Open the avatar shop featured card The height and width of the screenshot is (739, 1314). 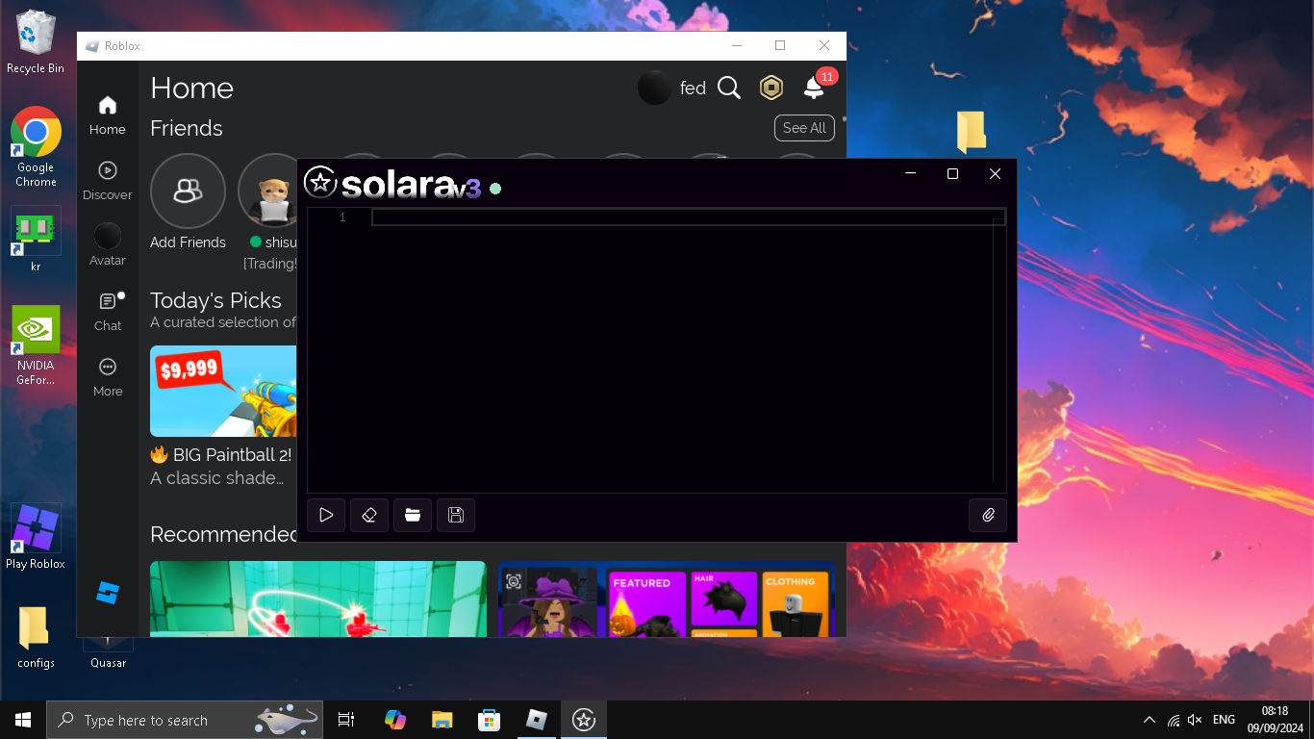(666, 599)
